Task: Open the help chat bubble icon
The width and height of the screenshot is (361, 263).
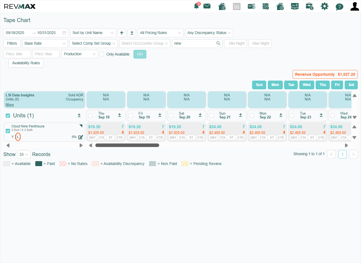Action: (339, 7)
